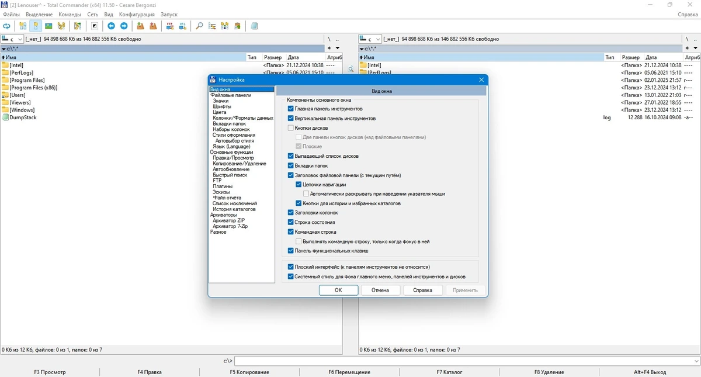
Task: Toggle the 'Строка состояния' checkbox
Action: click(x=291, y=222)
